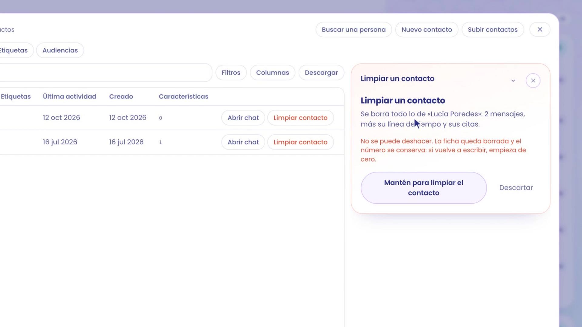Click the bold Limpiar un contacto heading
The width and height of the screenshot is (582, 327).
[403, 101]
